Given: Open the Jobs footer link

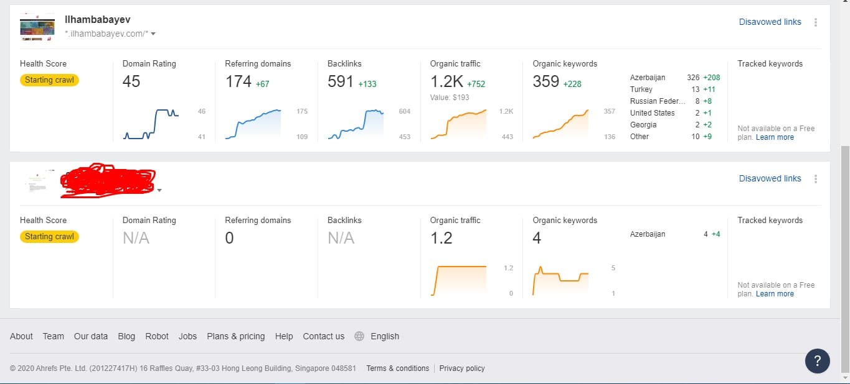Looking at the screenshot, I should click(187, 336).
